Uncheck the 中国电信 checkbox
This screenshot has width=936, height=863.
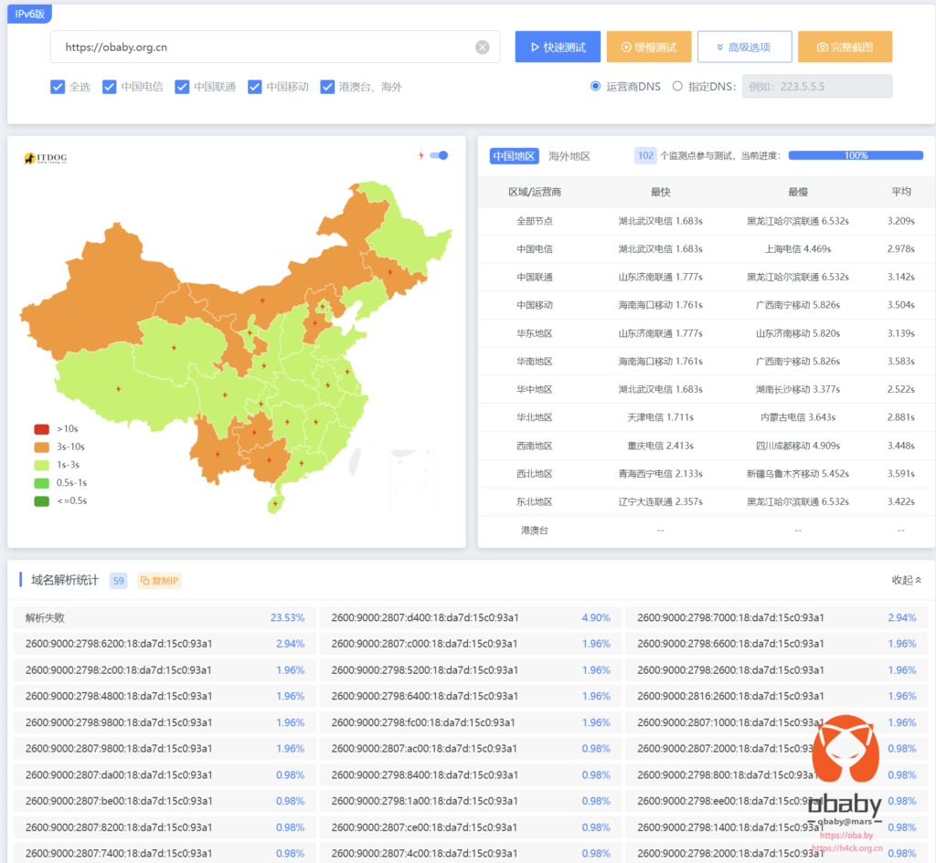[110, 88]
